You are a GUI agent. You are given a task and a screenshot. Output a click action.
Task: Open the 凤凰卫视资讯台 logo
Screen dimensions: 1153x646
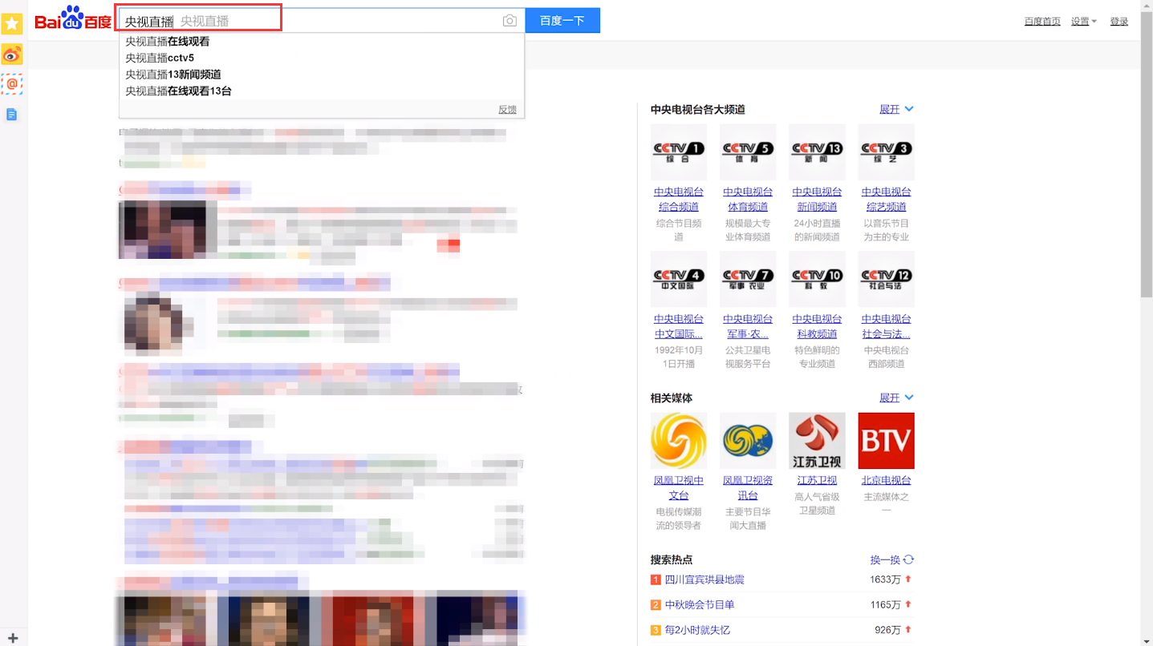(748, 441)
